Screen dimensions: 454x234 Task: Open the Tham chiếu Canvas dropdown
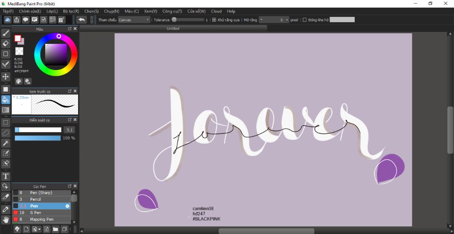134,20
